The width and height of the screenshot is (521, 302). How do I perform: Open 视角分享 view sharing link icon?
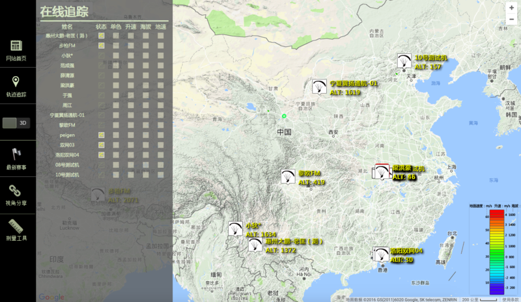[x=14, y=191]
